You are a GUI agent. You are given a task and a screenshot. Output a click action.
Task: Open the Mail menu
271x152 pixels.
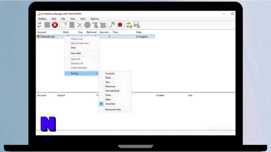pos(54,19)
